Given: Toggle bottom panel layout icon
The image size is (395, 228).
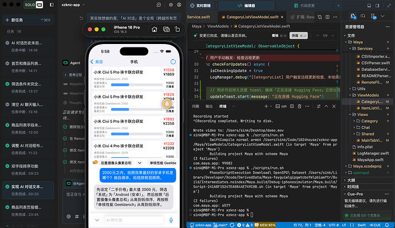Looking at the screenshot, I should point(369,6).
